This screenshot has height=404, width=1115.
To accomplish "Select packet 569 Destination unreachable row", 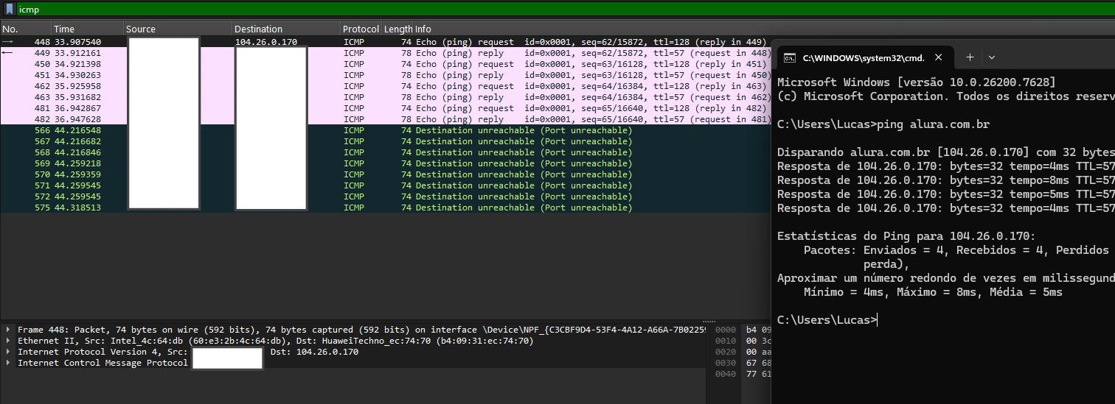I will tap(385, 163).
